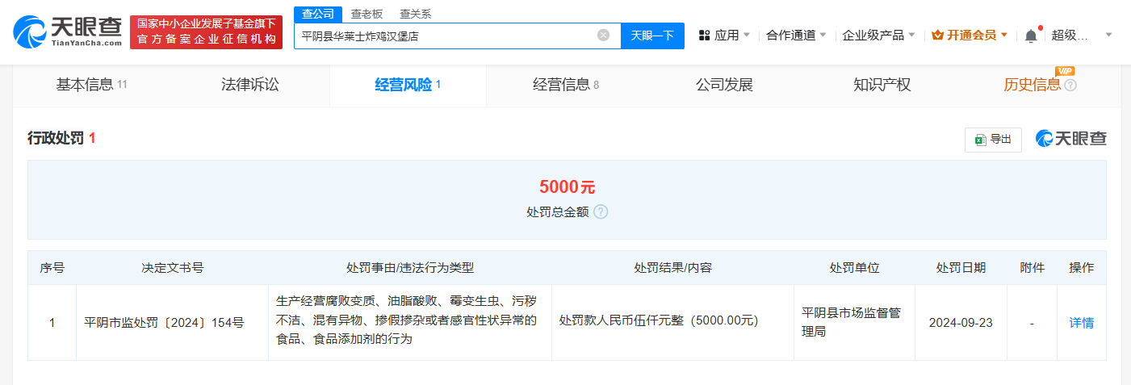Click the help icon next to 处罚总金额
The height and width of the screenshot is (385, 1131).
601,211
